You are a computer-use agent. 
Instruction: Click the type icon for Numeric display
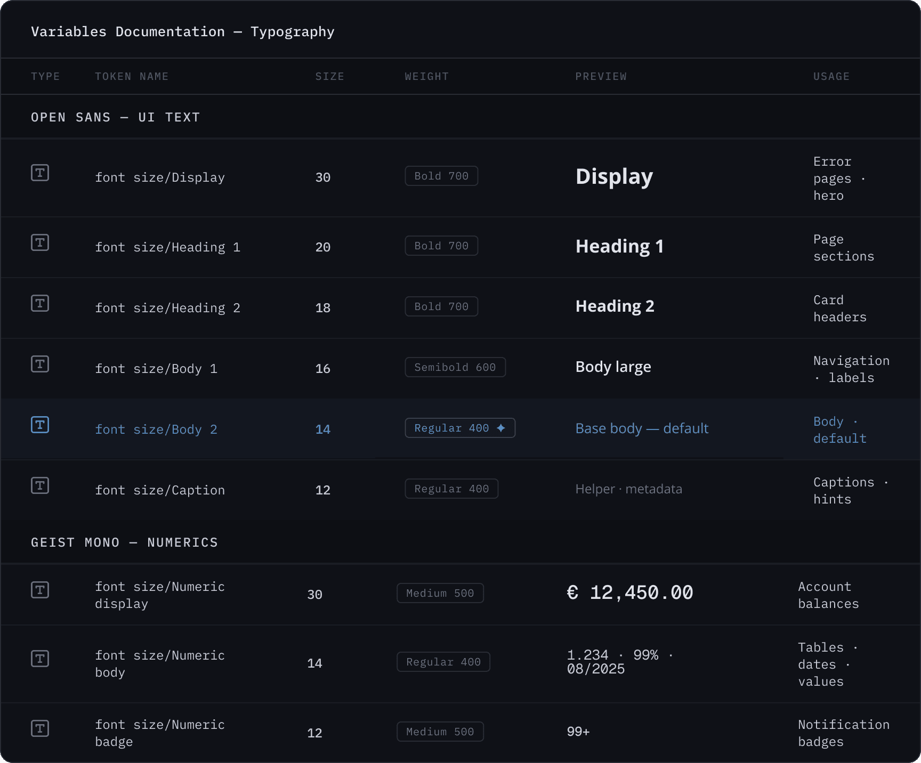click(40, 590)
